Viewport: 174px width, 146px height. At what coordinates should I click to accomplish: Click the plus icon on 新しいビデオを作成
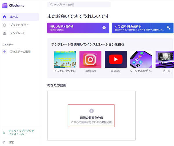click(104, 28)
